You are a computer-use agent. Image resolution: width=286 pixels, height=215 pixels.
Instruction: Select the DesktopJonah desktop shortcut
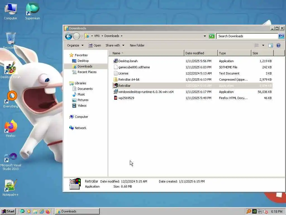pos(11,70)
